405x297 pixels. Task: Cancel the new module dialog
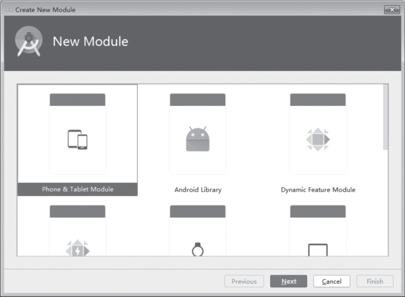tap(332, 281)
